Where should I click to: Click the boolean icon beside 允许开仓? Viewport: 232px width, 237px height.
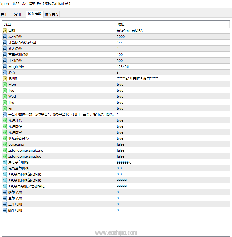click(x=5, y=120)
